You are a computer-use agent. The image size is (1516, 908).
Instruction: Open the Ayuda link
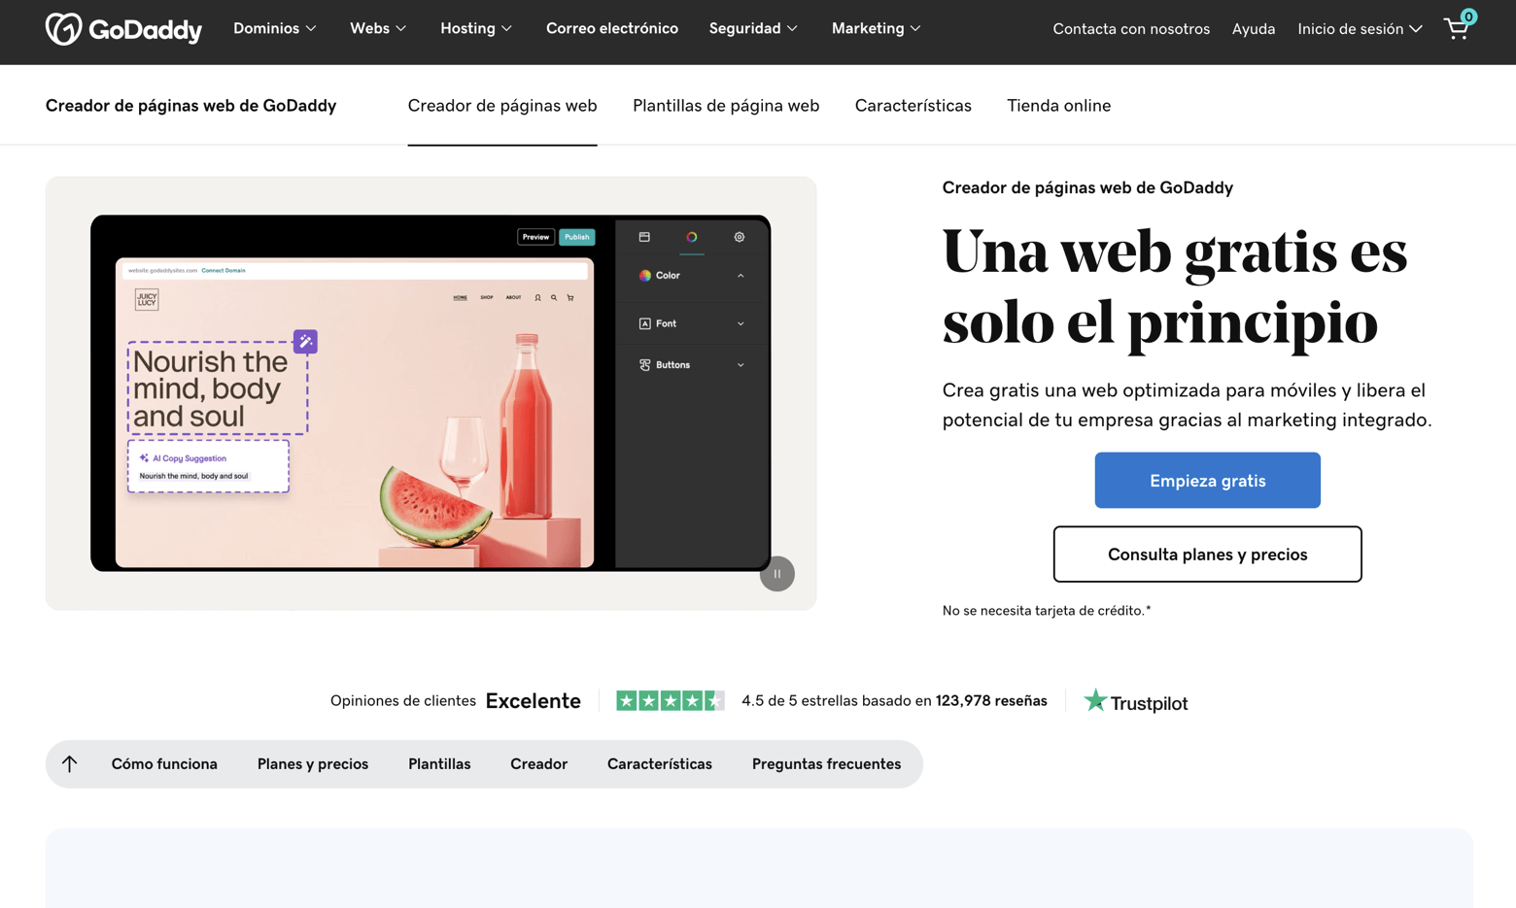(x=1254, y=29)
